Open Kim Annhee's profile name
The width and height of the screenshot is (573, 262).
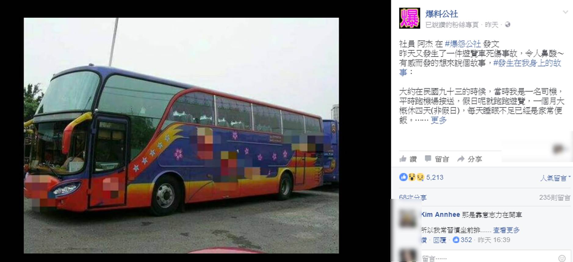coord(441,214)
